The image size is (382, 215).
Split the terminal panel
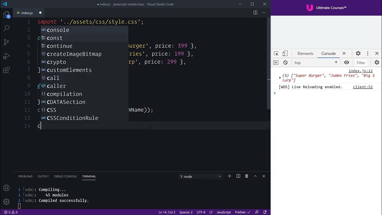click(238, 176)
